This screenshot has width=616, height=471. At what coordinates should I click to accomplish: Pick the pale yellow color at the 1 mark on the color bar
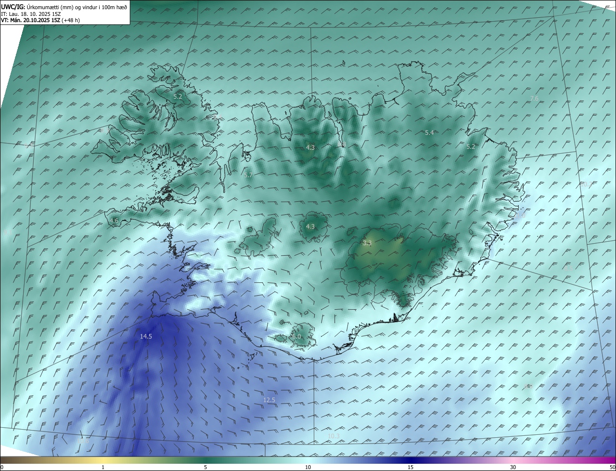pyautogui.click(x=103, y=460)
